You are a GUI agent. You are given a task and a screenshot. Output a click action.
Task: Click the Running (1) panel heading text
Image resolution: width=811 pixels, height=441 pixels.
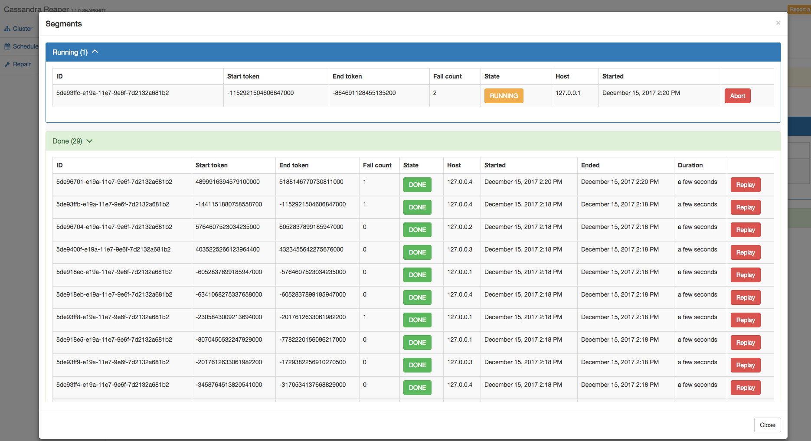click(x=70, y=52)
